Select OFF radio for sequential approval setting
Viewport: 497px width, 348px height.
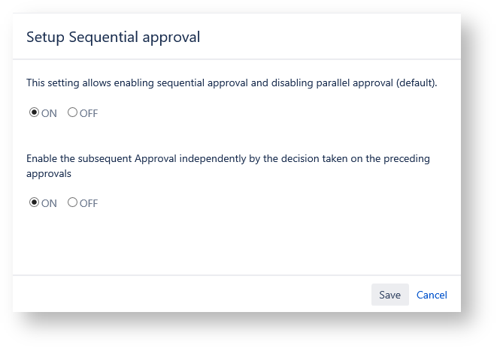point(72,112)
